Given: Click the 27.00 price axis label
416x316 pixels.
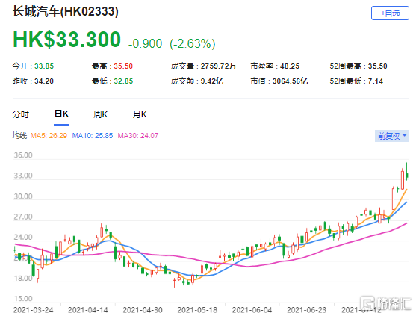Looking at the screenshot, I should click(x=23, y=217).
